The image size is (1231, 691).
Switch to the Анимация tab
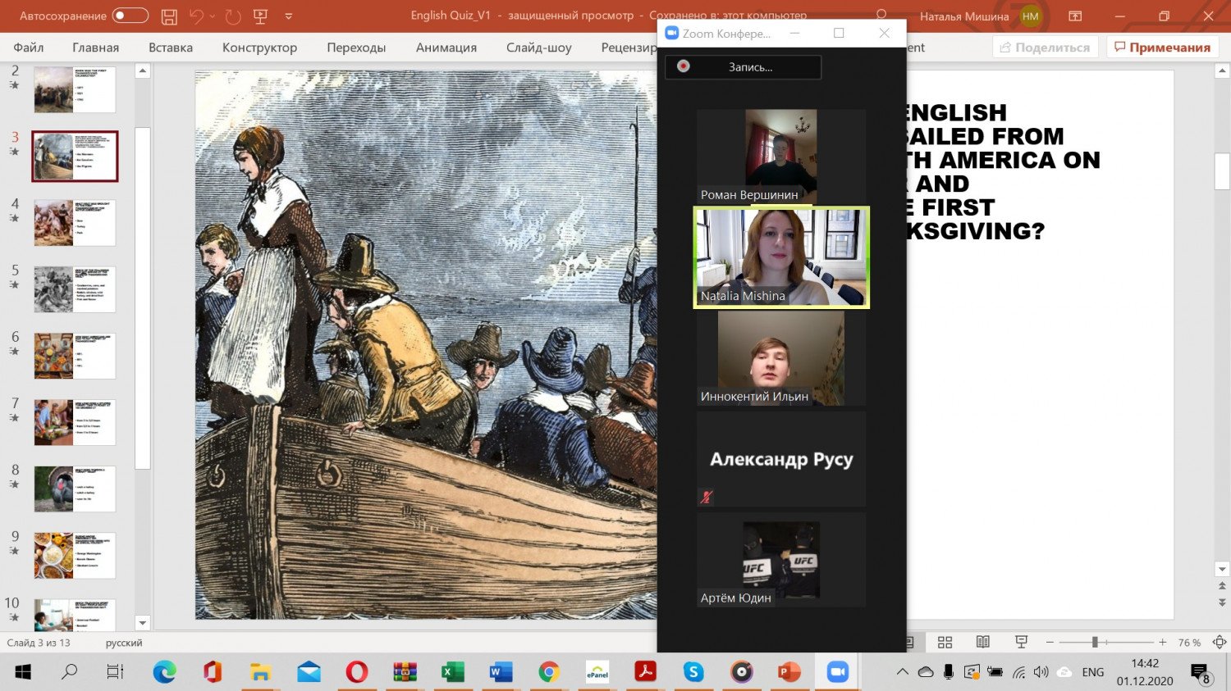(x=446, y=48)
